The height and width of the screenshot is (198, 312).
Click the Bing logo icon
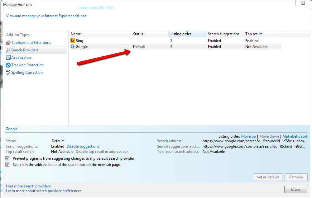pos(73,40)
